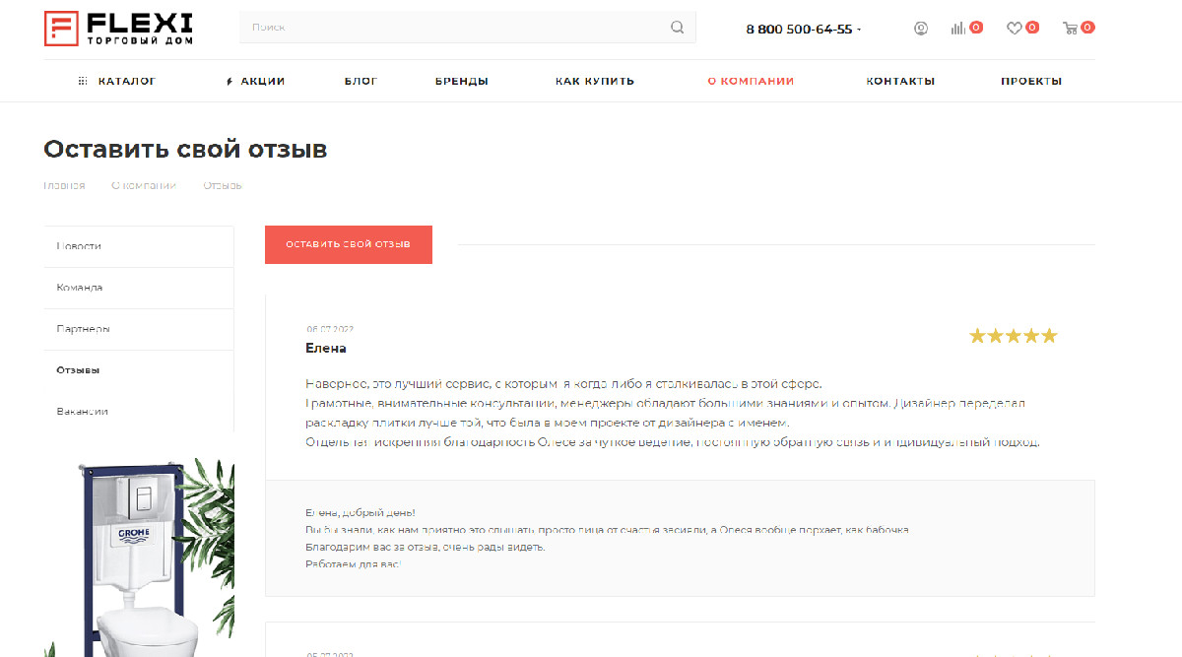Go to Главная breadcrumb

pos(64,185)
